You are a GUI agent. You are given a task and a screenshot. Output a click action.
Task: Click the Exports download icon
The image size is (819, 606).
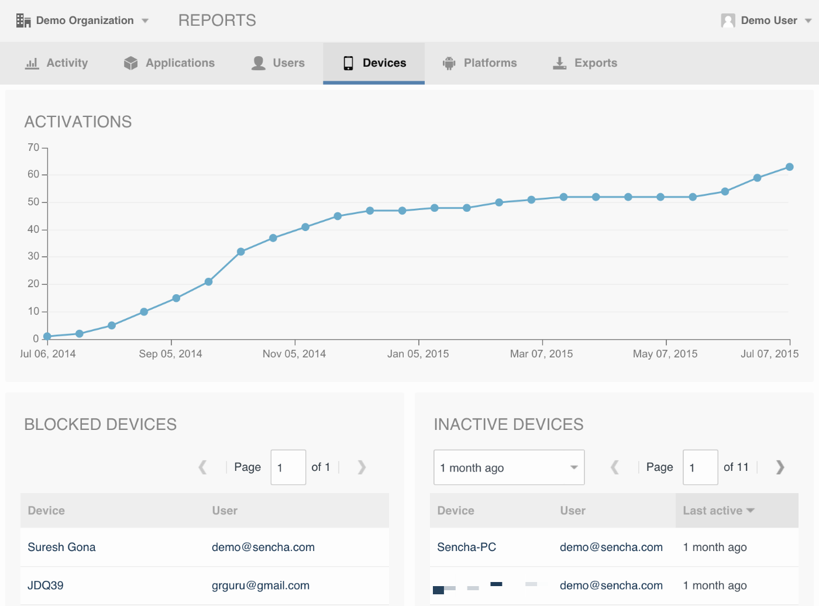(560, 63)
